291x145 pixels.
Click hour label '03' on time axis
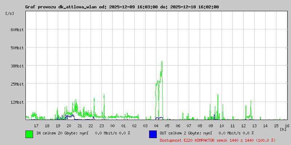point(145,126)
